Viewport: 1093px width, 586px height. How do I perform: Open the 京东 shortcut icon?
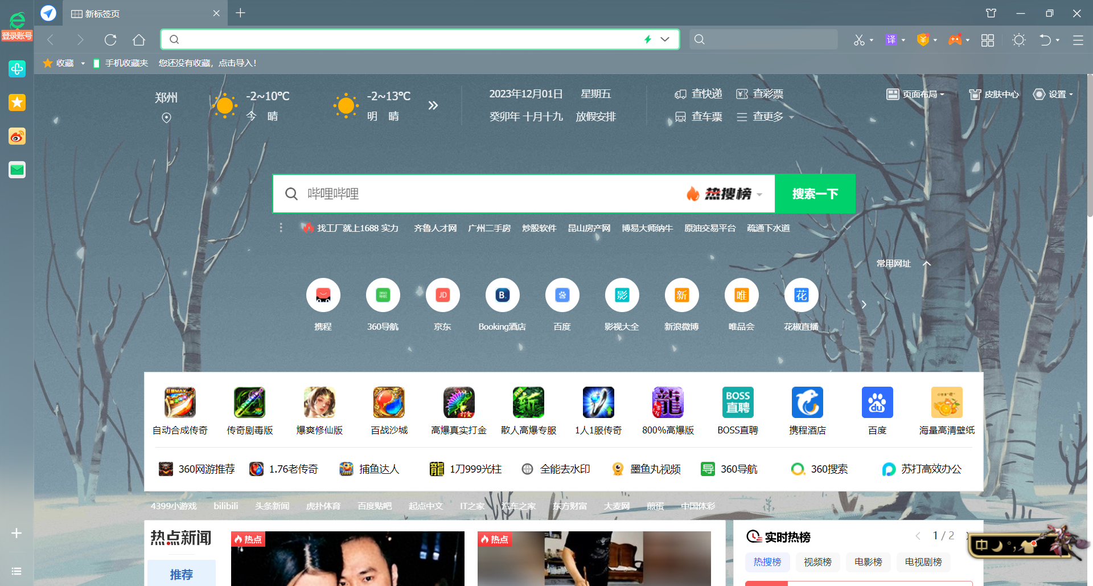(442, 295)
